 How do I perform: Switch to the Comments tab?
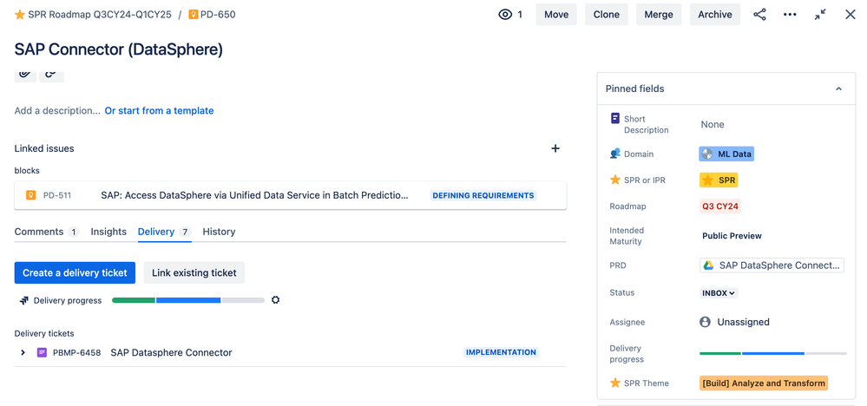pos(39,232)
